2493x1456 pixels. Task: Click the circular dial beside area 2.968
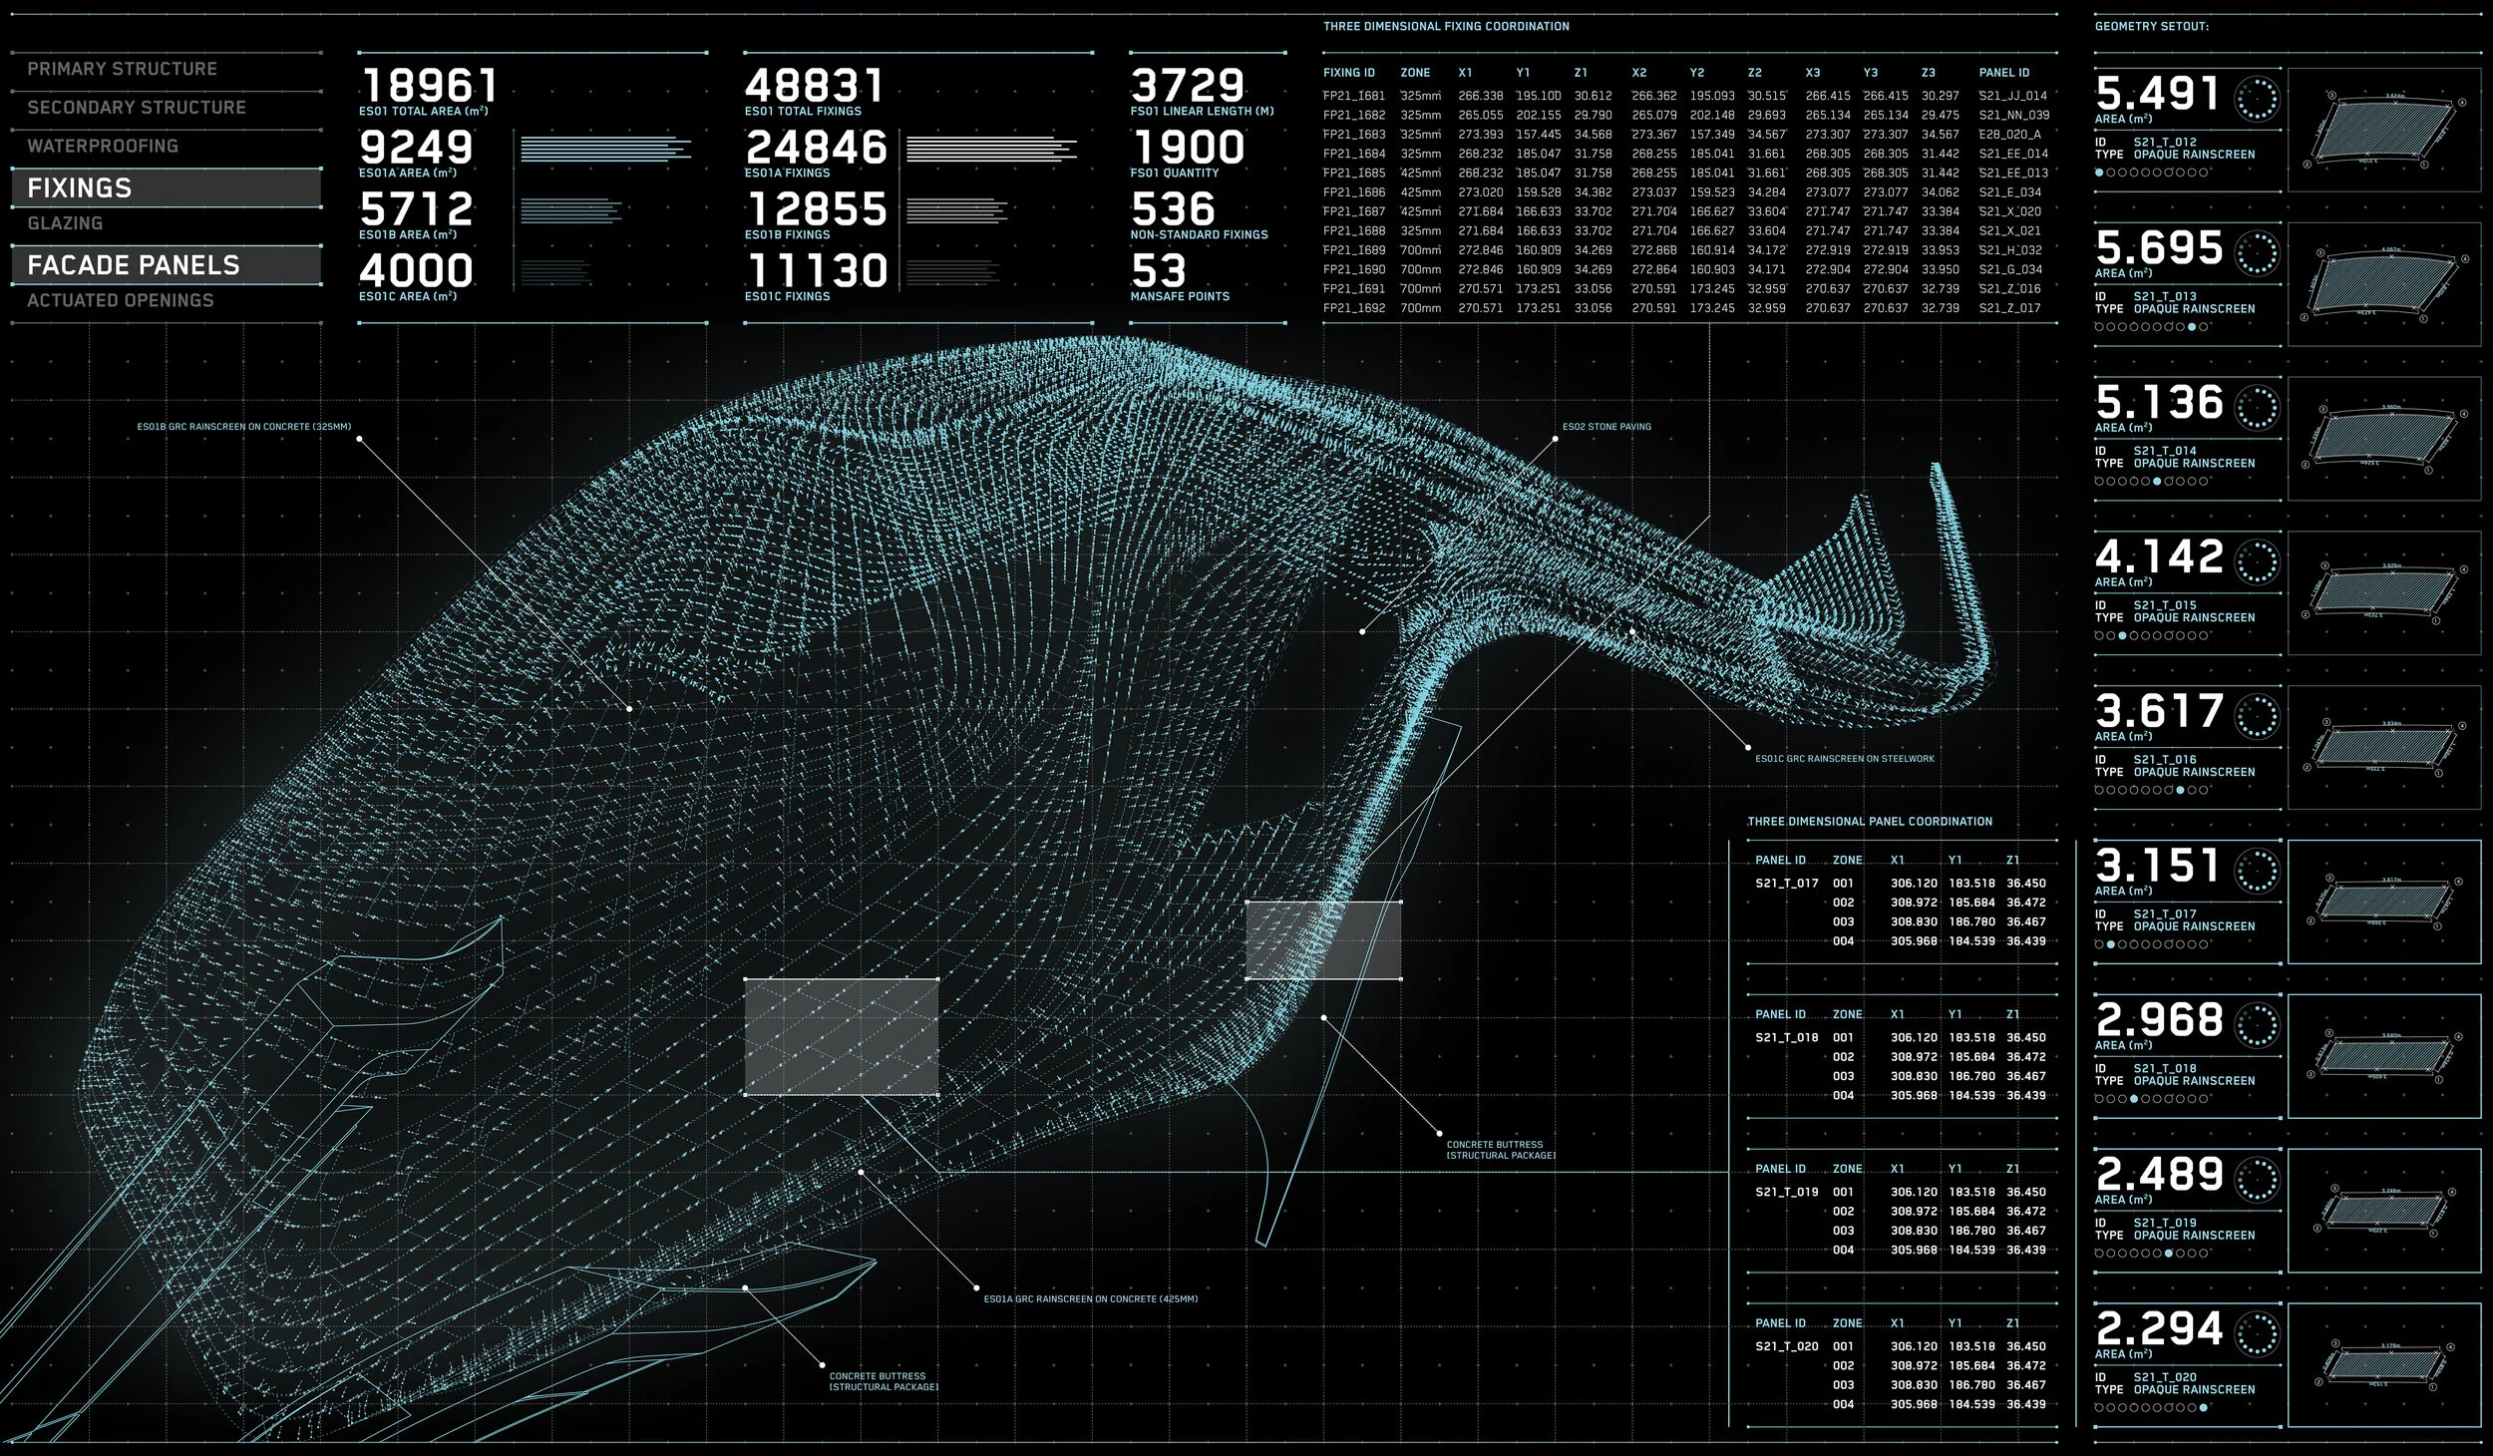pyautogui.click(x=2257, y=1025)
